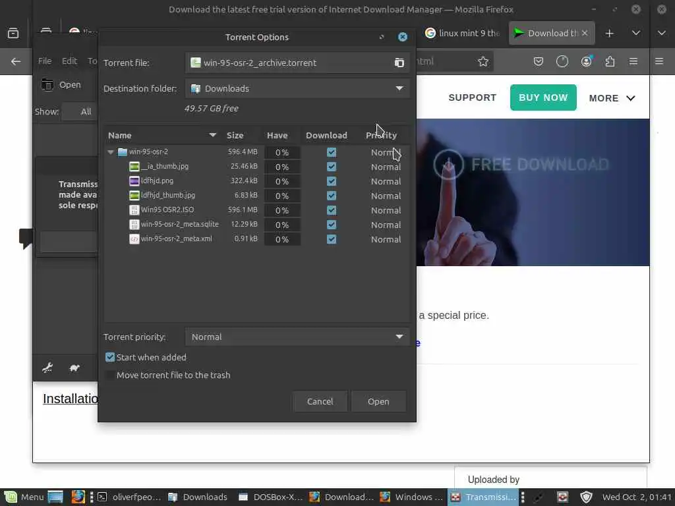Change priority of Win95 OSR2.ISO row
Viewport: 675px width, 506px height.
point(386,210)
